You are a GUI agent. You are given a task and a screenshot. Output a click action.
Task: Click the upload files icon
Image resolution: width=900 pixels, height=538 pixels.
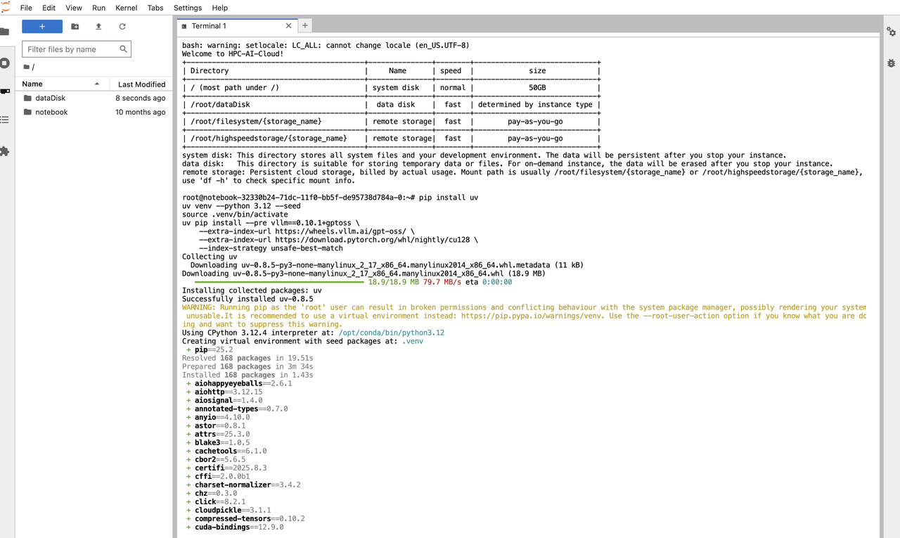click(98, 27)
